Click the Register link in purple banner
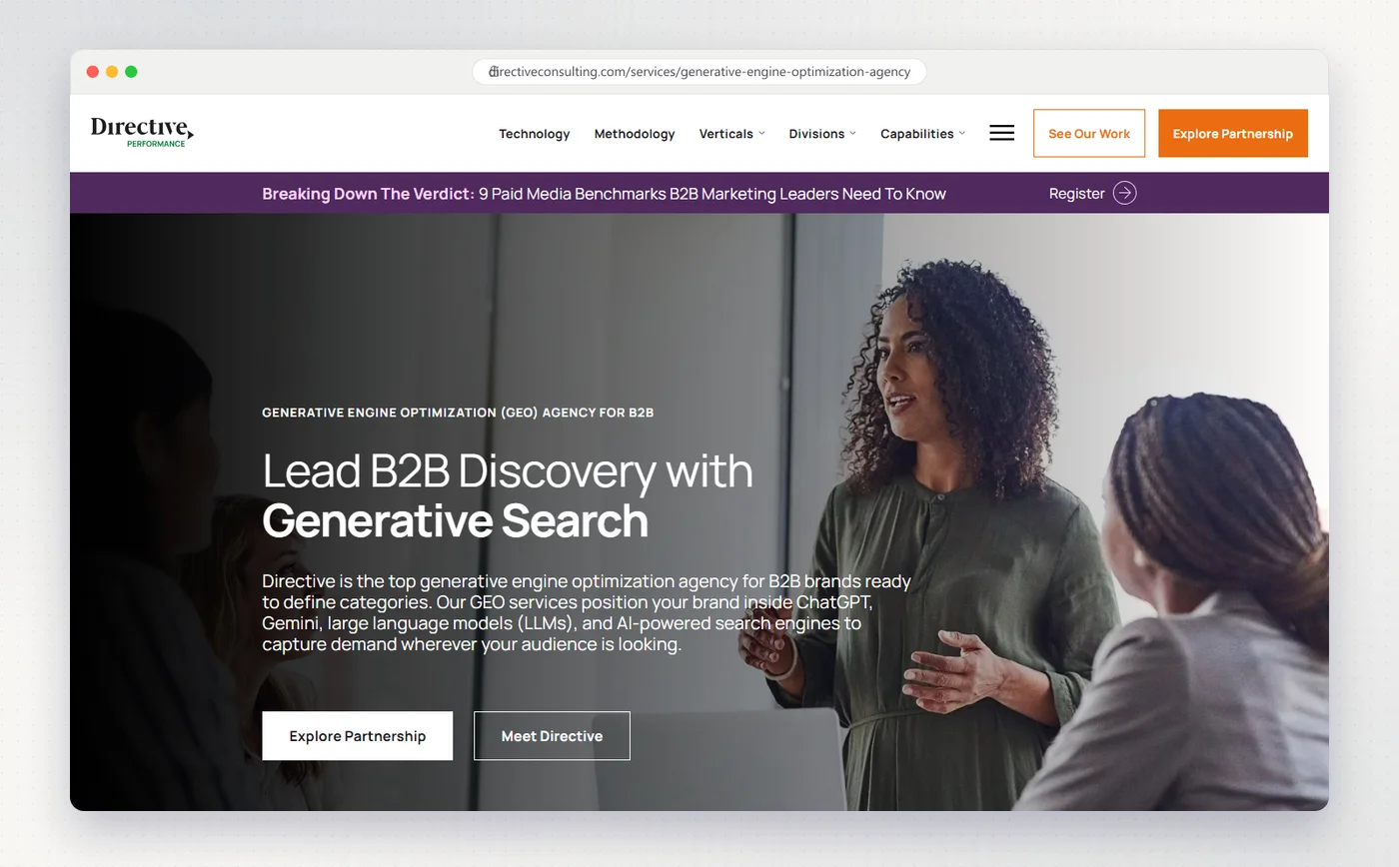 coord(1076,194)
